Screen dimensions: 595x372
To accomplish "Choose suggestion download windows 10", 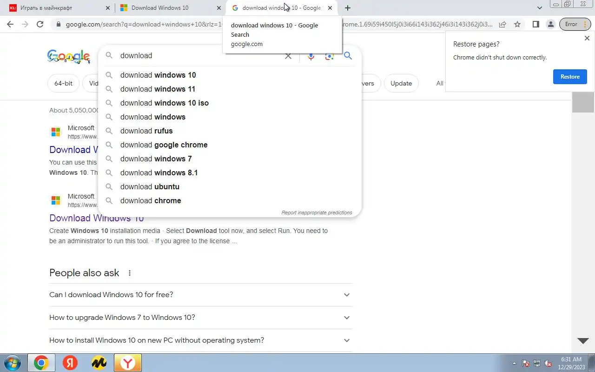I will coord(230,75).
